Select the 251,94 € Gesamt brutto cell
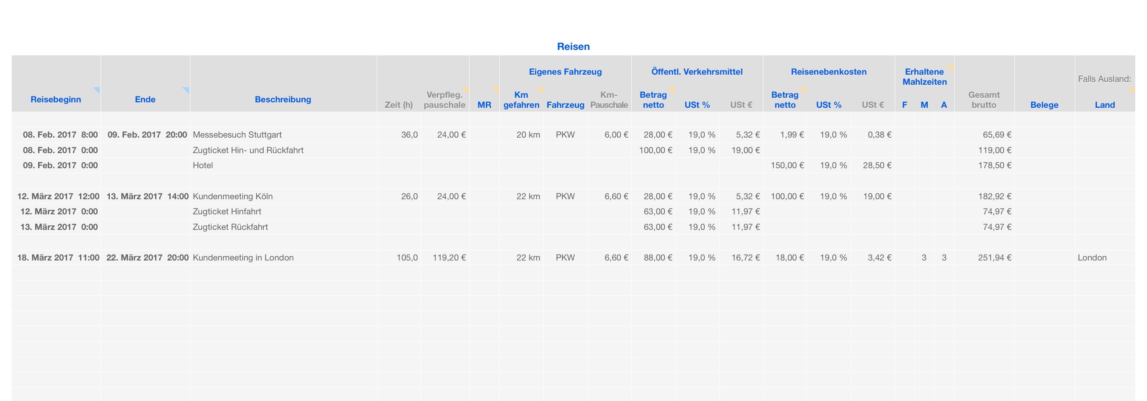The width and height of the screenshot is (1147, 401). 994,258
